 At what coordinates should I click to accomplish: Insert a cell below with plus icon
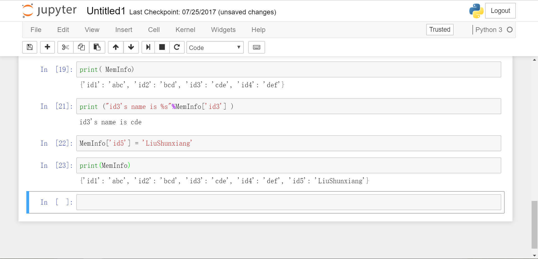[47, 47]
